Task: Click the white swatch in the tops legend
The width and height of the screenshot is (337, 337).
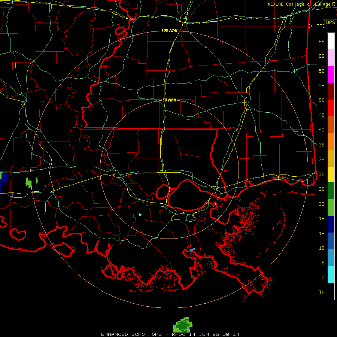Action: pos(331,41)
